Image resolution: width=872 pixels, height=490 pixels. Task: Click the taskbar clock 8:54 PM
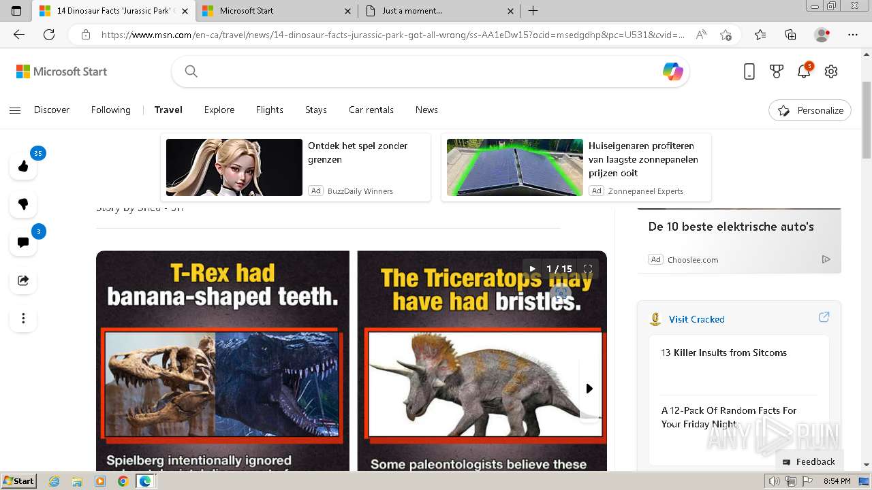tap(837, 481)
